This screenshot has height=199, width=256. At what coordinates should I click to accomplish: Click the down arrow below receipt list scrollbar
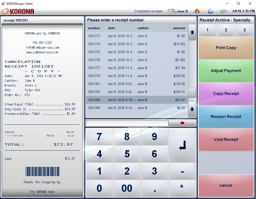point(192,109)
